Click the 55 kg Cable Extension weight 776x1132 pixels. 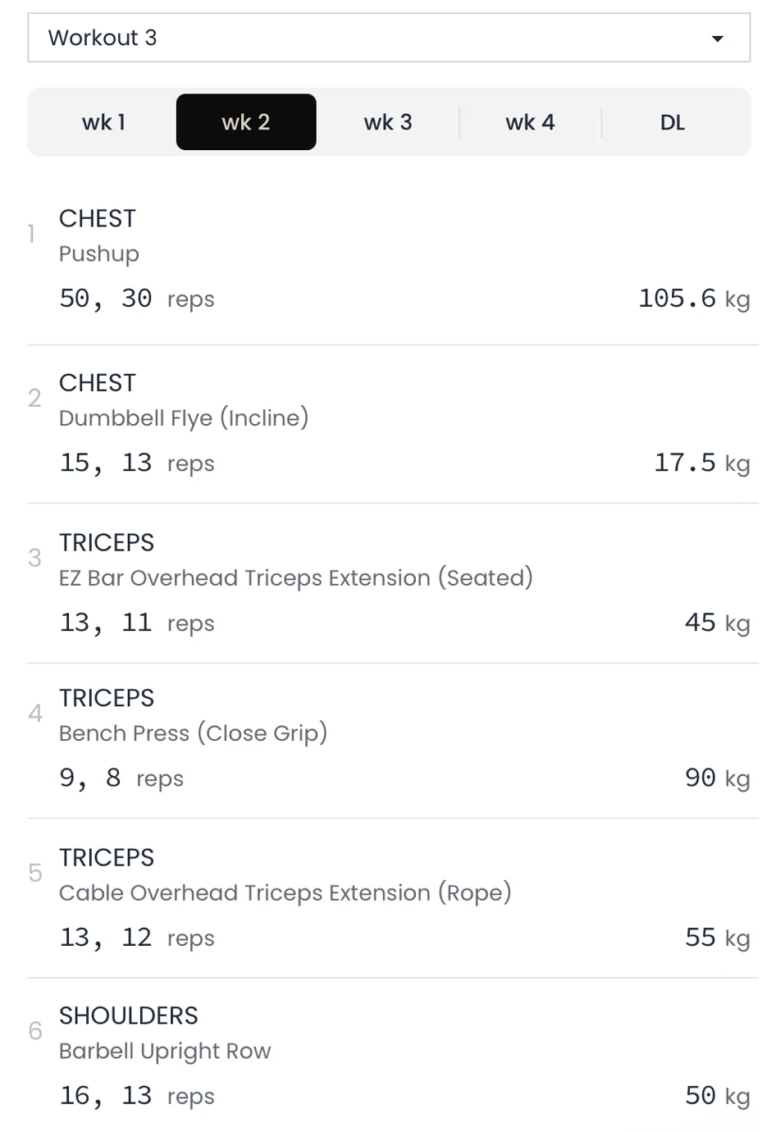tap(717, 938)
